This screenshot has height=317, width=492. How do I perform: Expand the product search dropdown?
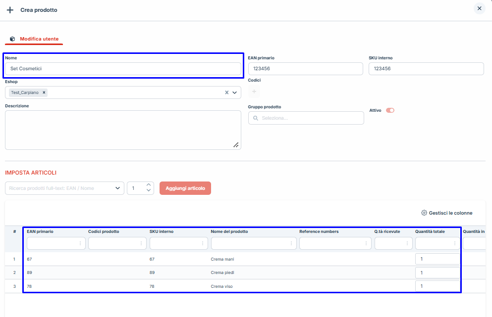(x=117, y=188)
